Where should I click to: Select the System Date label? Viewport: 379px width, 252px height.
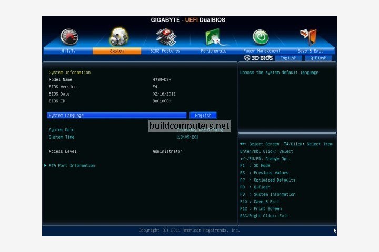tap(62, 130)
